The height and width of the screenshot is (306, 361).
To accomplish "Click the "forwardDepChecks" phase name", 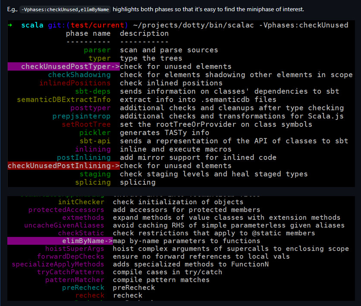I will click(70, 256).
